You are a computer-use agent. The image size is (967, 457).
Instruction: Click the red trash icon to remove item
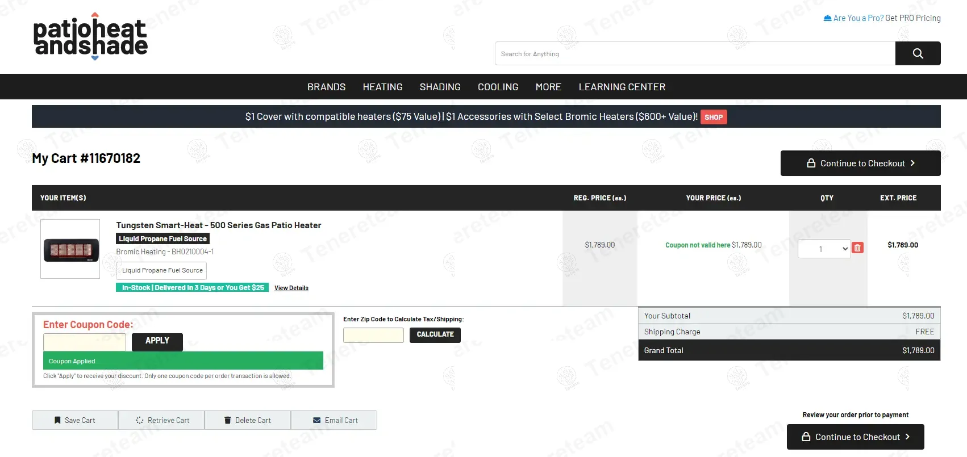pos(857,248)
